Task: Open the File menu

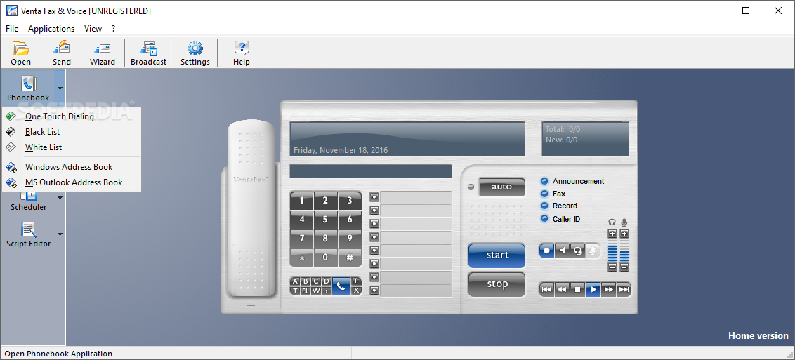Action: [x=12, y=29]
